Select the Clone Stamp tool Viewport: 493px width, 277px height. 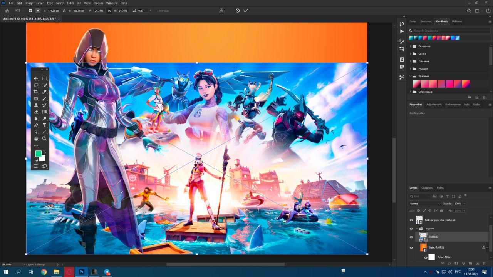point(36,105)
